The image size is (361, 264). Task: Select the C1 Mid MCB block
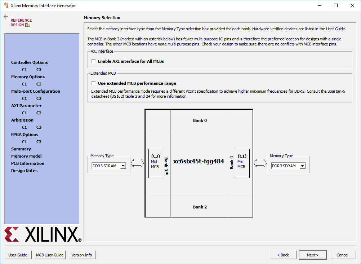(242, 163)
